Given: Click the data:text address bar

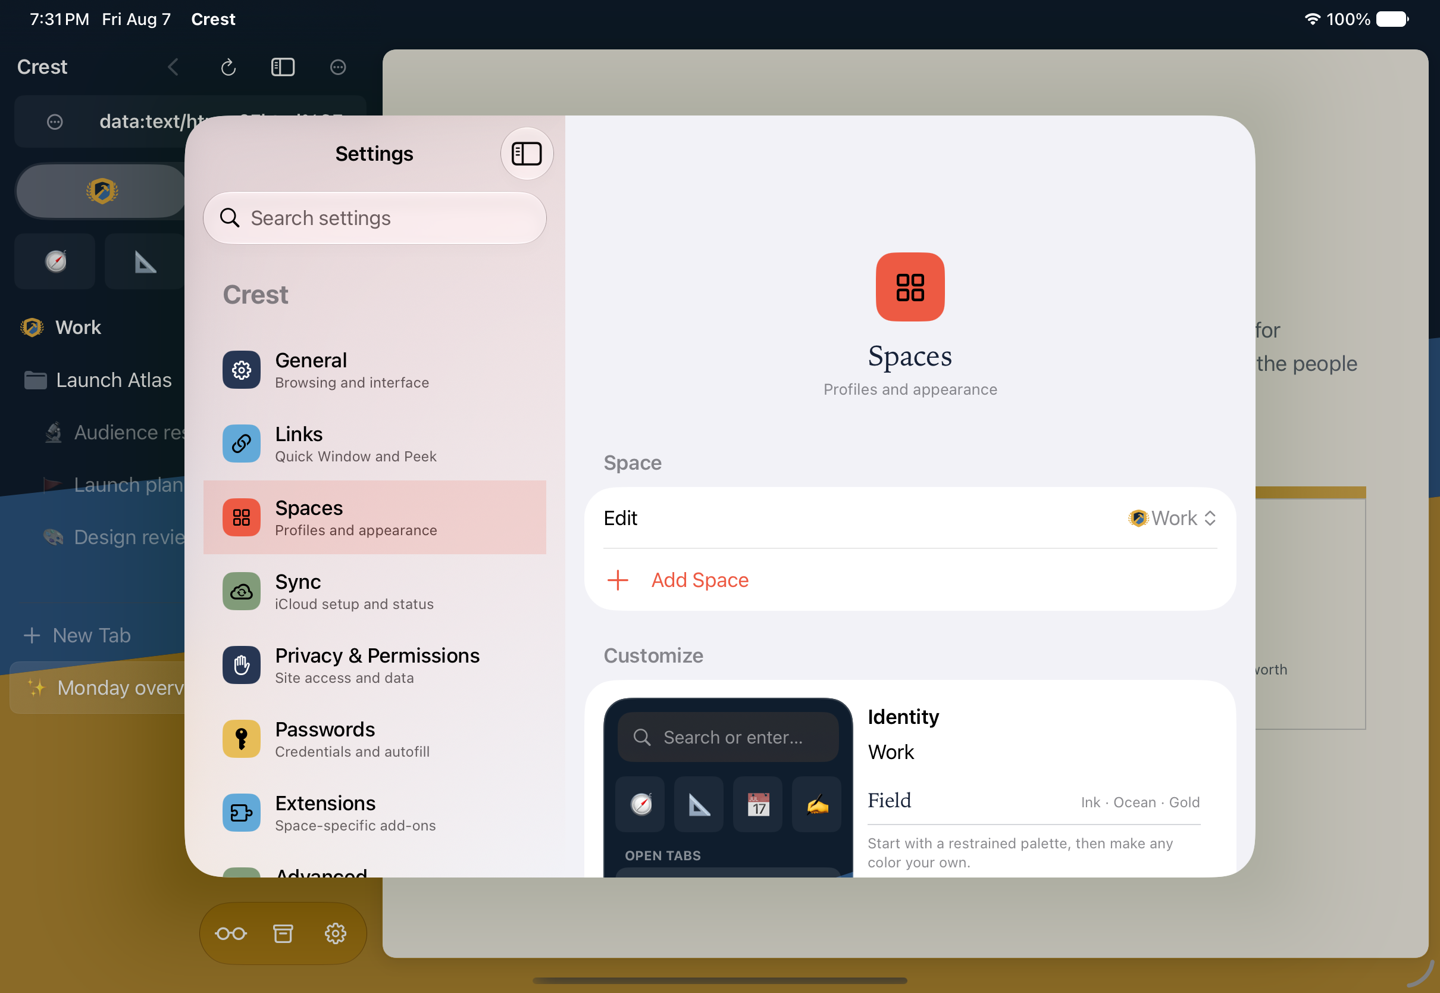Looking at the screenshot, I should (190, 122).
